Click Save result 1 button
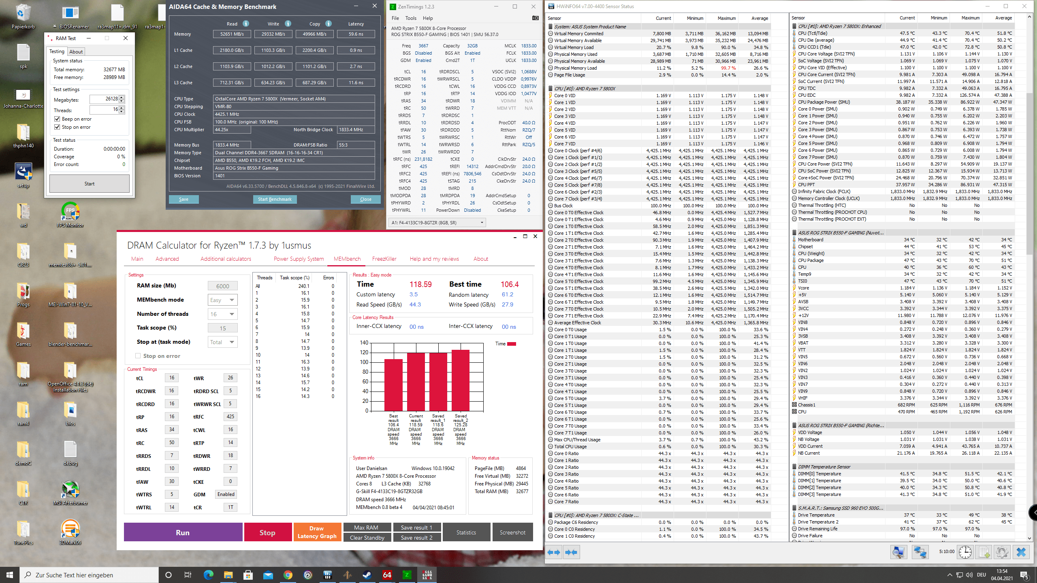Image resolution: width=1037 pixels, height=583 pixels. pos(416,528)
